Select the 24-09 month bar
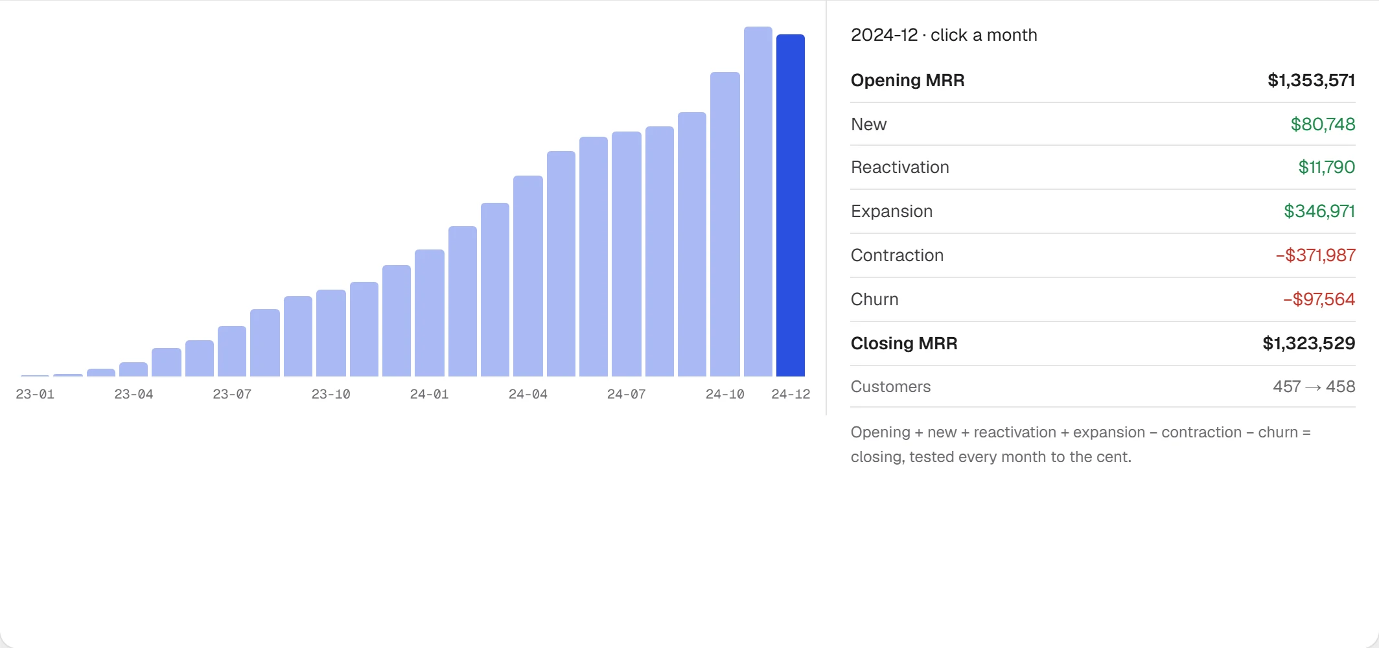The width and height of the screenshot is (1379, 648). [692, 244]
